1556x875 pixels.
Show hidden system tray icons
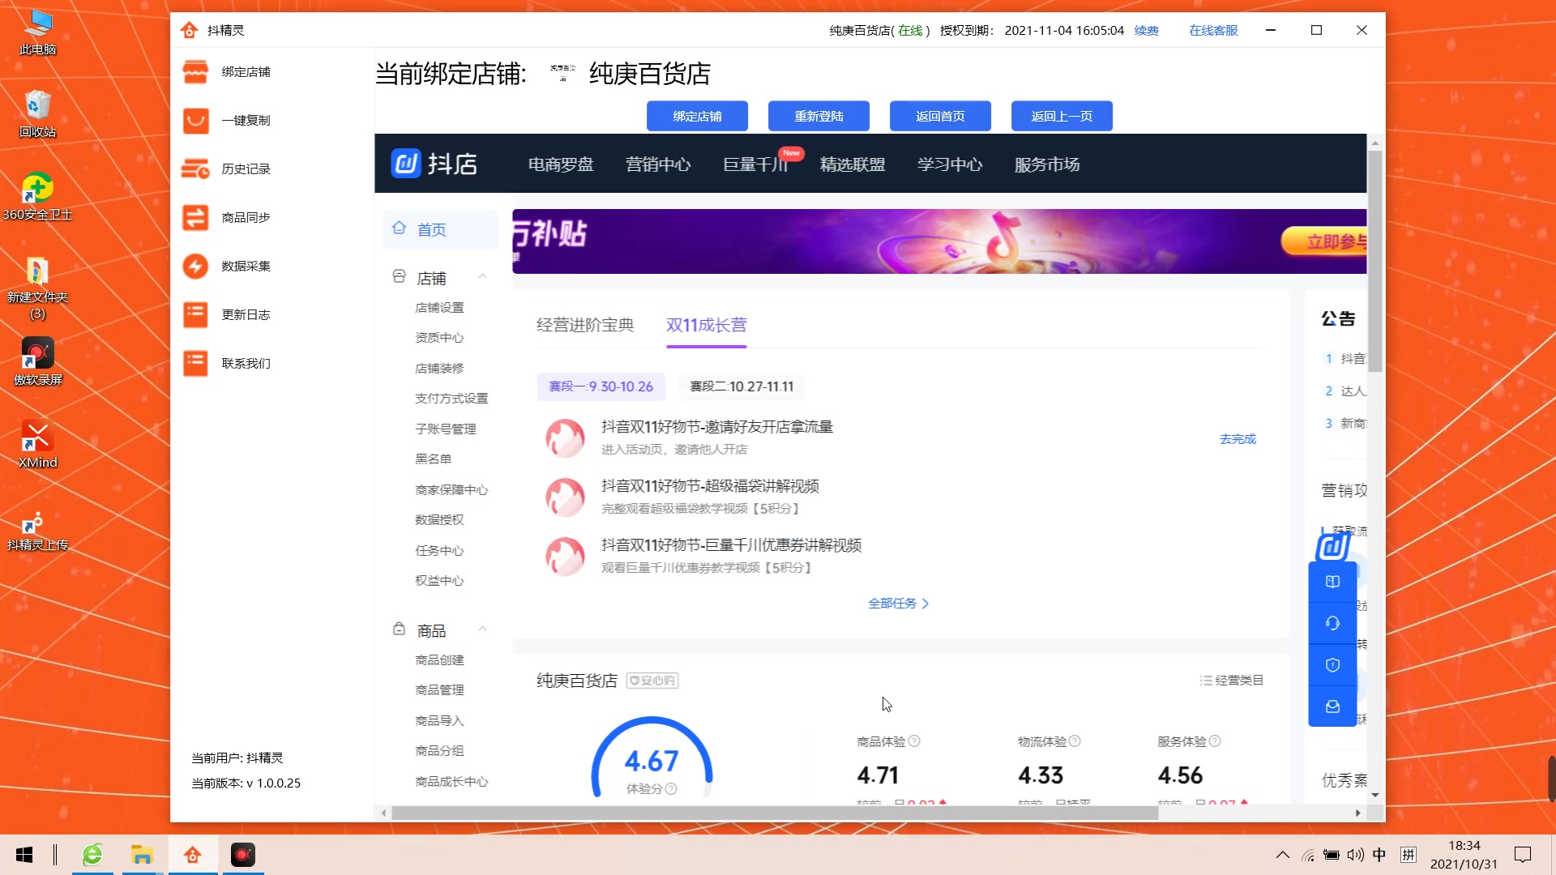tap(1282, 855)
